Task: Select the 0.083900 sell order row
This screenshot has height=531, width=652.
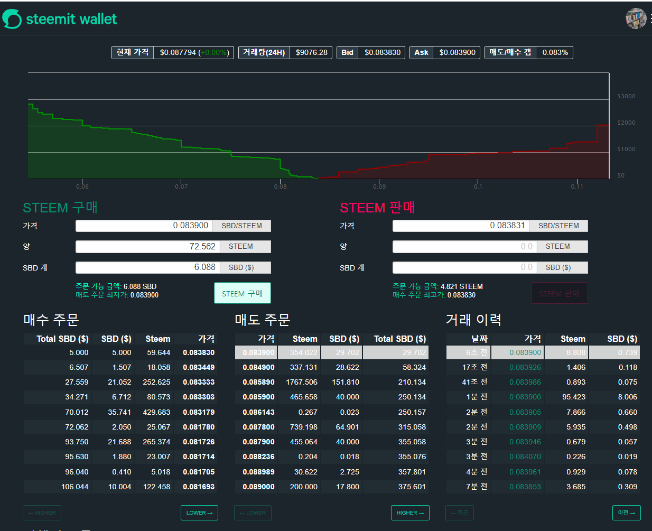Action: coord(332,352)
